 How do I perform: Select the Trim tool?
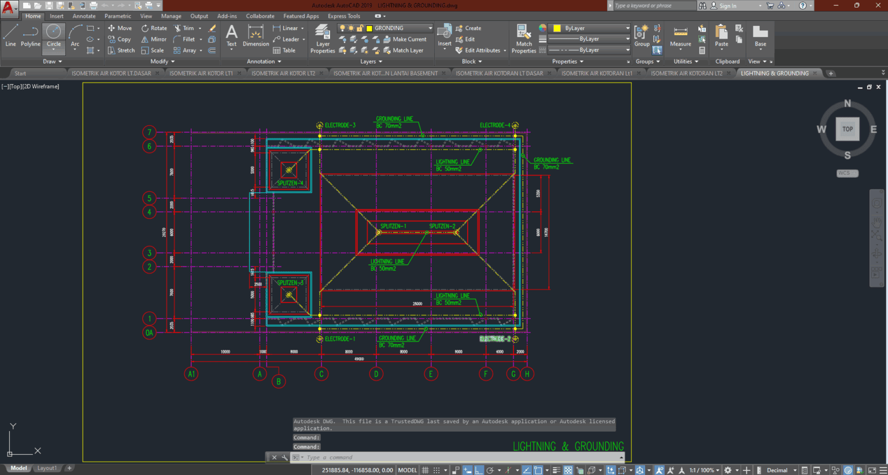pos(187,28)
